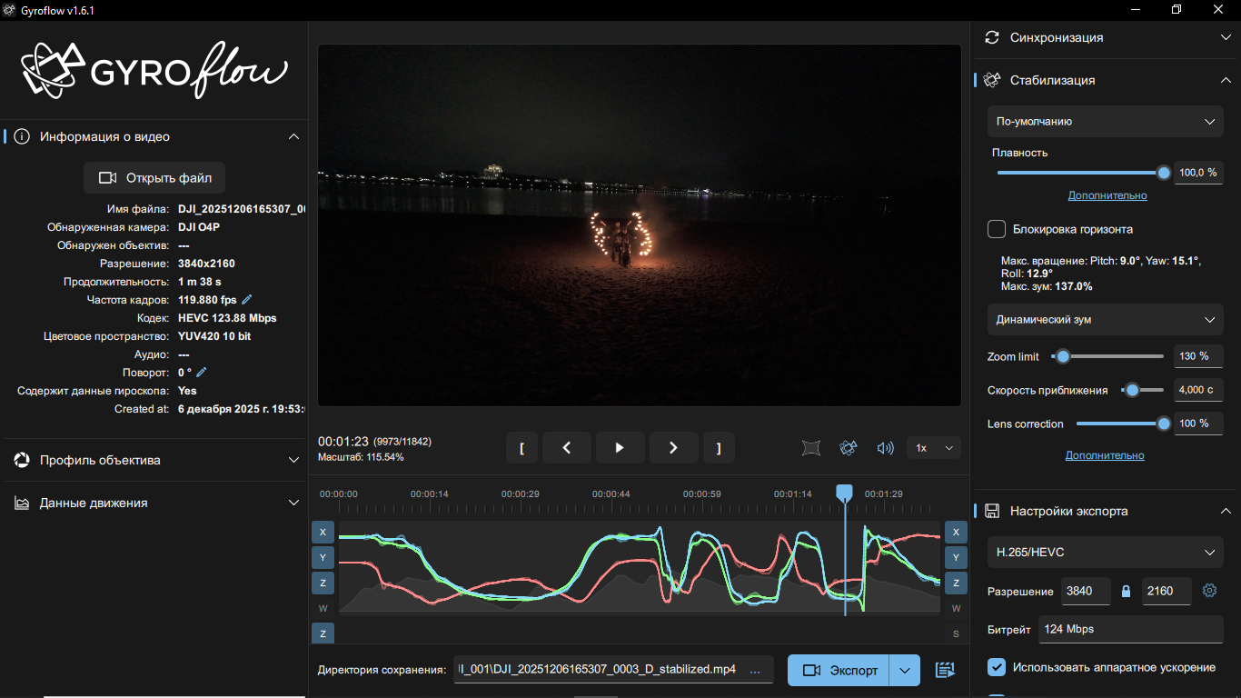This screenshot has width=1241, height=698.
Task: Click the Открыть файл button
Action: point(154,178)
